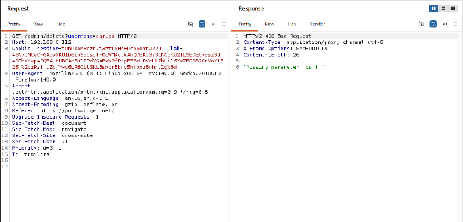
Task: Toggle pretty-print wrap icon in Response pane
Action: pyautogui.click(x=433, y=24)
